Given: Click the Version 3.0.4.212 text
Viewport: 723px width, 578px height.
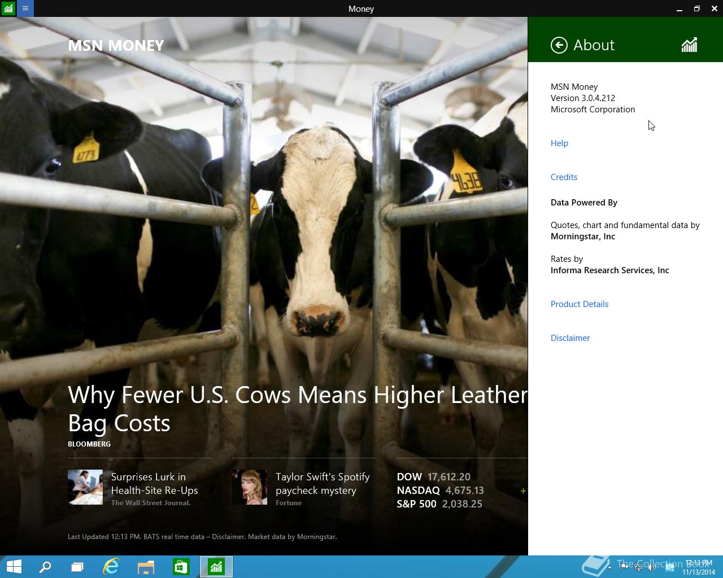Looking at the screenshot, I should [x=583, y=98].
